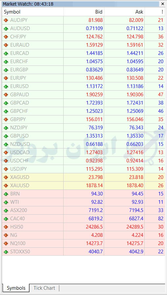This screenshot has height=295, width=167.
Task: Click the up arrow icon next to BRN
Action: 6,194
